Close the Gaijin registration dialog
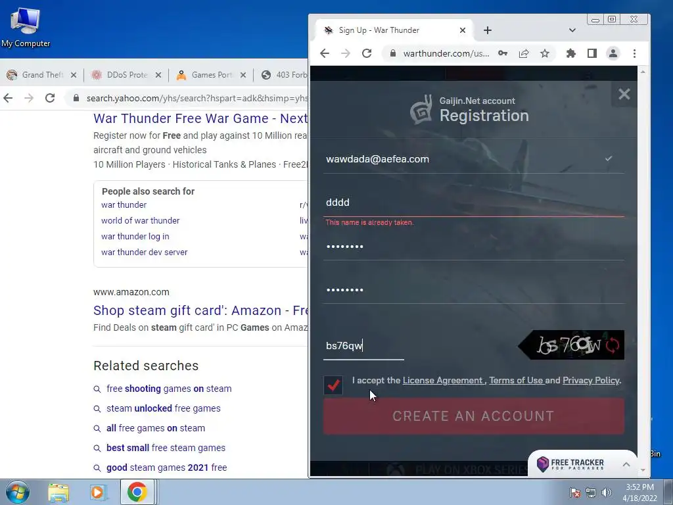The height and width of the screenshot is (505, 673). click(624, 94)
